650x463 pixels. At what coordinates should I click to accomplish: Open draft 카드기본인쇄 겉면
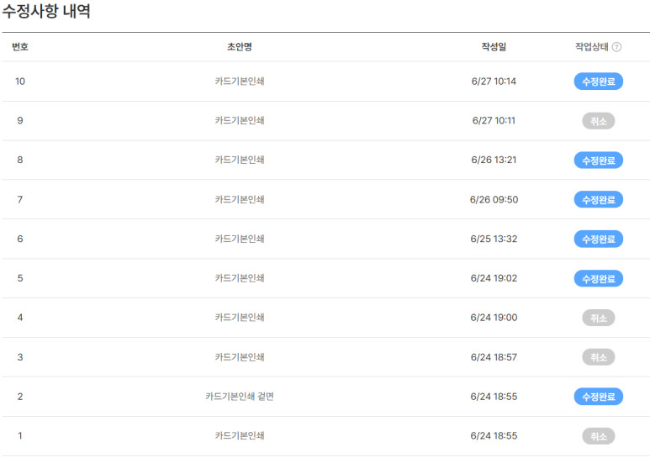tap(240, 397)
